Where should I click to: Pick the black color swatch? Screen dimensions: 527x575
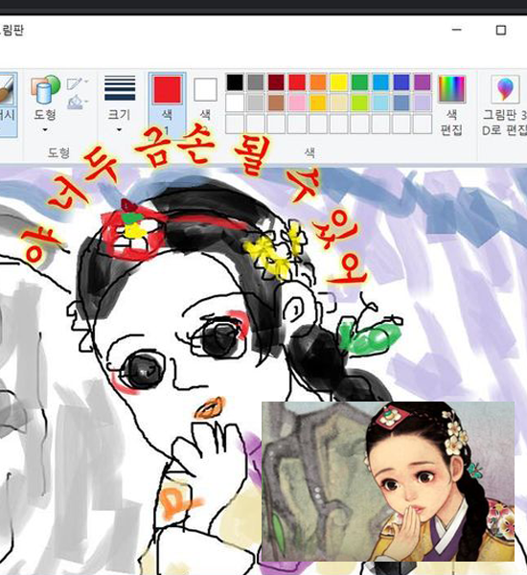235,82
